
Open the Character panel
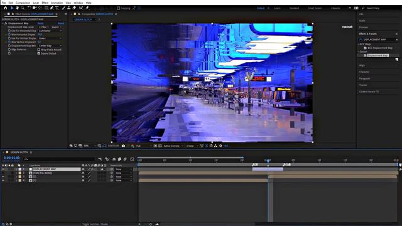tap(364, 72)
